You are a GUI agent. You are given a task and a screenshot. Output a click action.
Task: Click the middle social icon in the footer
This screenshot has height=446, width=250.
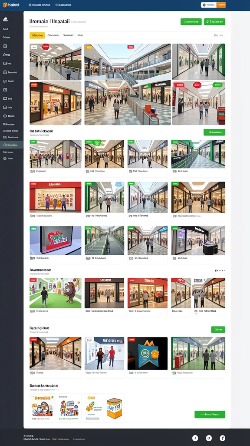point(209,438)
